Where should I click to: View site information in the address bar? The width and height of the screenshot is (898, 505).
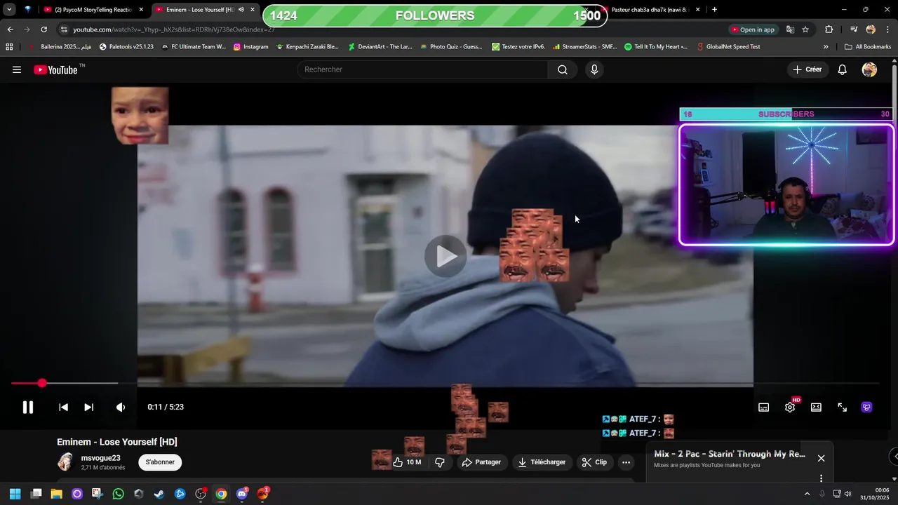[64, 29]
